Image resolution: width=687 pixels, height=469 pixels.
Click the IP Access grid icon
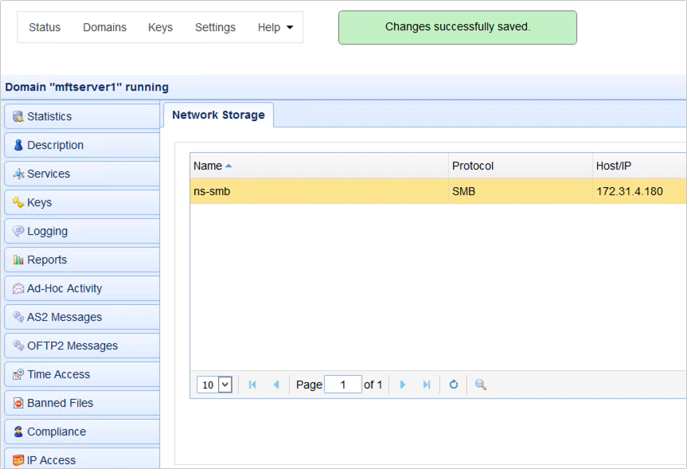tap(18, 460)
